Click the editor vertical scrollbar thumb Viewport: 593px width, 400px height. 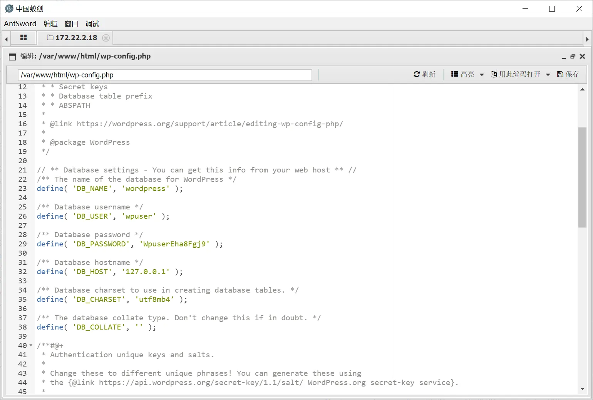[x=582, y=177]
